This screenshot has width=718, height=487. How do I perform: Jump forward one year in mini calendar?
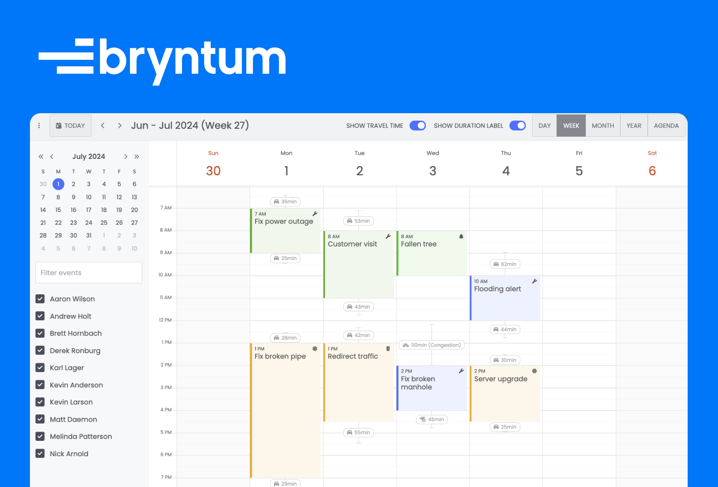tap(137, 156)
